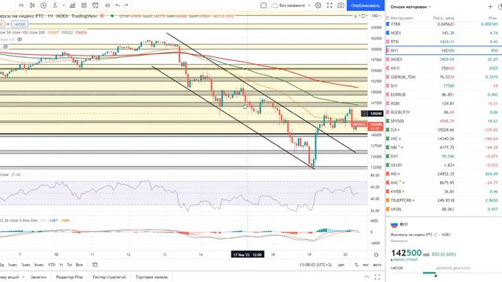Image resolution: width=502 pixels, height=282 pixels.
Task: Toggle the лог logarithmic scale
Action: coord(366,265)
